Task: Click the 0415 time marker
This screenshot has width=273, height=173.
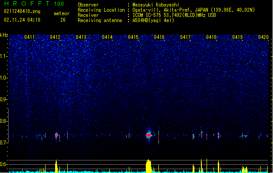Action: [x=133, y=37]
